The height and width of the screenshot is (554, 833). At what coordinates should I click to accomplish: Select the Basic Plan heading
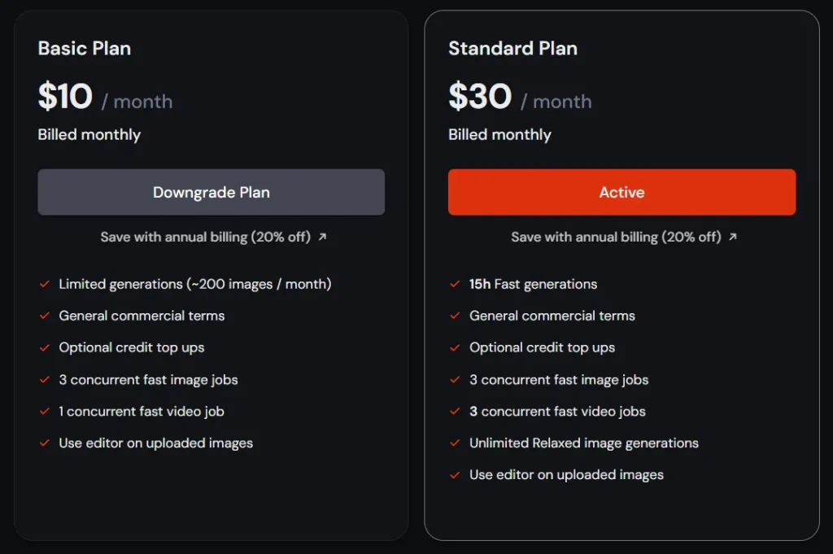[85, 48]
